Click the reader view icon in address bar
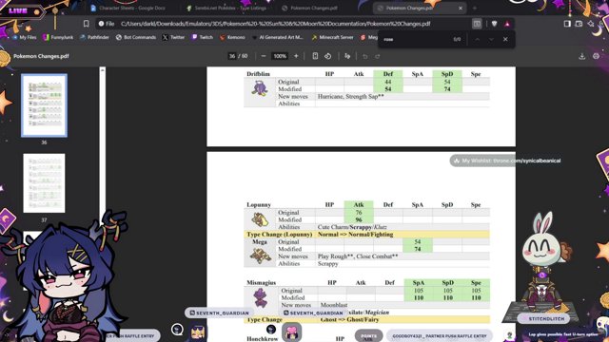Image resolution: width=609 pixels, height=342 pixels. [477, 24]
